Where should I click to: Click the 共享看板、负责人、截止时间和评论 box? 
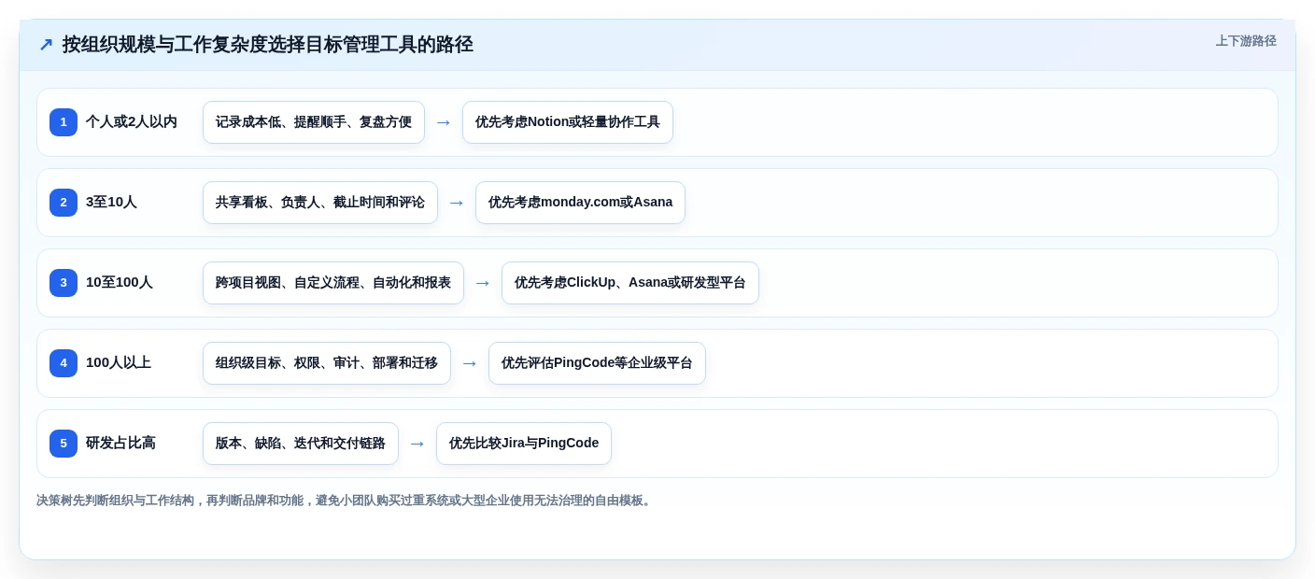[x=320, y=203]
